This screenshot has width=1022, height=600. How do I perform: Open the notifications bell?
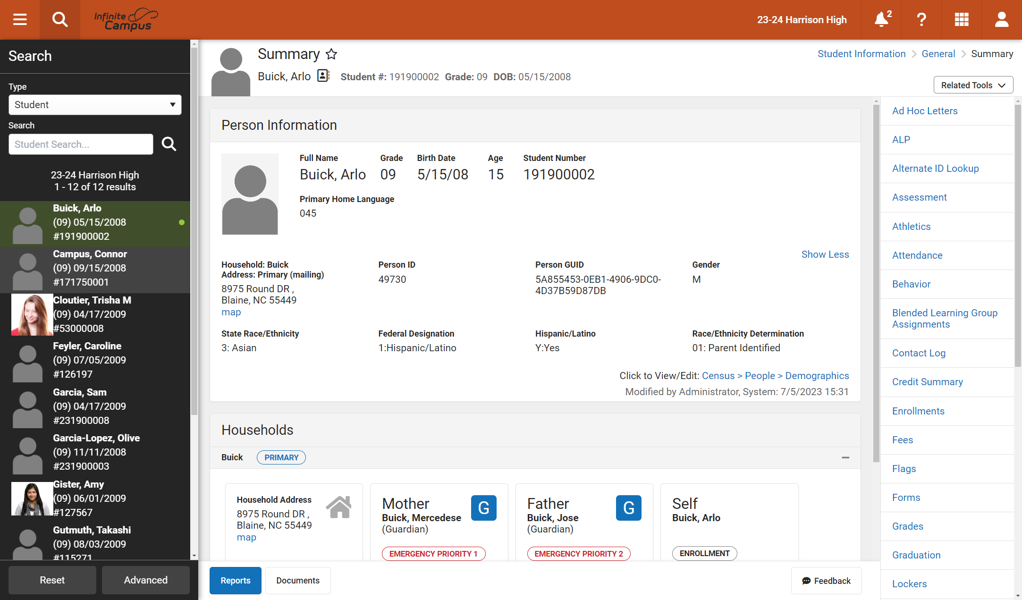[x=882, y=20]
